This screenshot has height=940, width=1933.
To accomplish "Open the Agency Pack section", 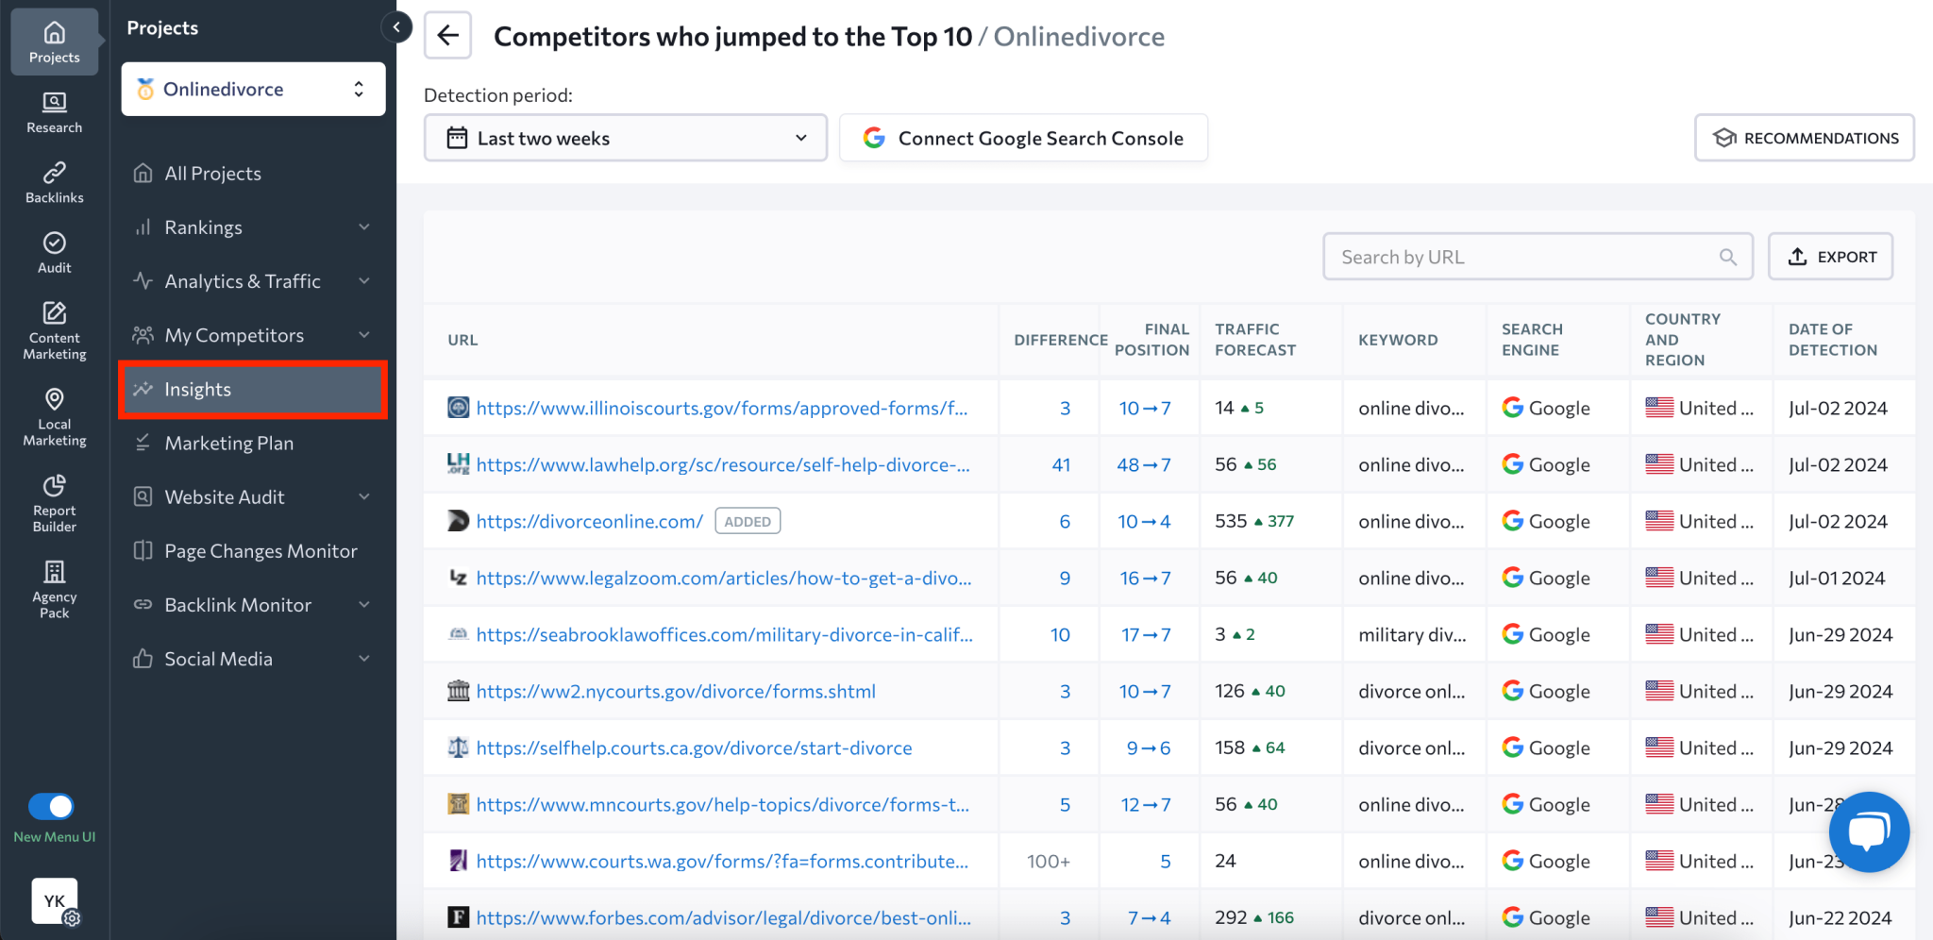I will (54, 587).
